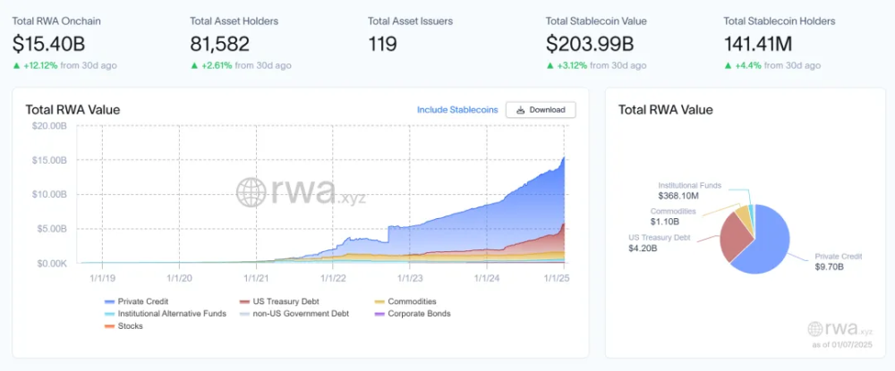Screen dimensions: 895x371
Task: Toggle non-US Government Debt legend entry
Action: (x=294, y=314)
